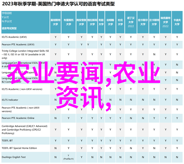
Task: Select IELTS Academic (UKVI) Y under 卡迪夫大学
Action: coord(177,37)
